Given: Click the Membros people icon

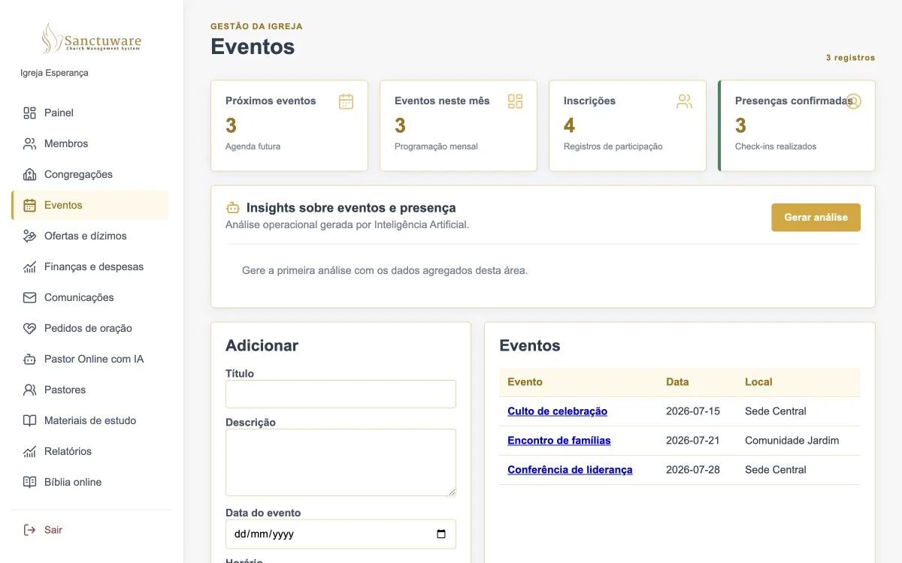Looking at the screenshot, I should coord(29,143).
